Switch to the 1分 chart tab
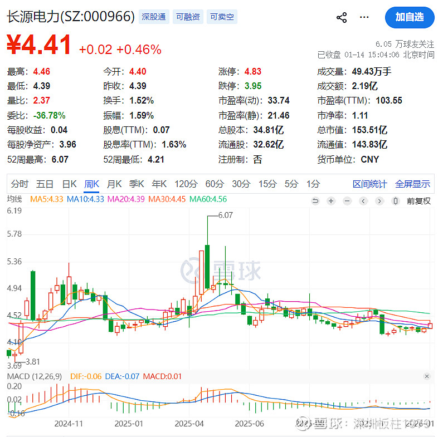443x437 pixels. coord(313,184)
